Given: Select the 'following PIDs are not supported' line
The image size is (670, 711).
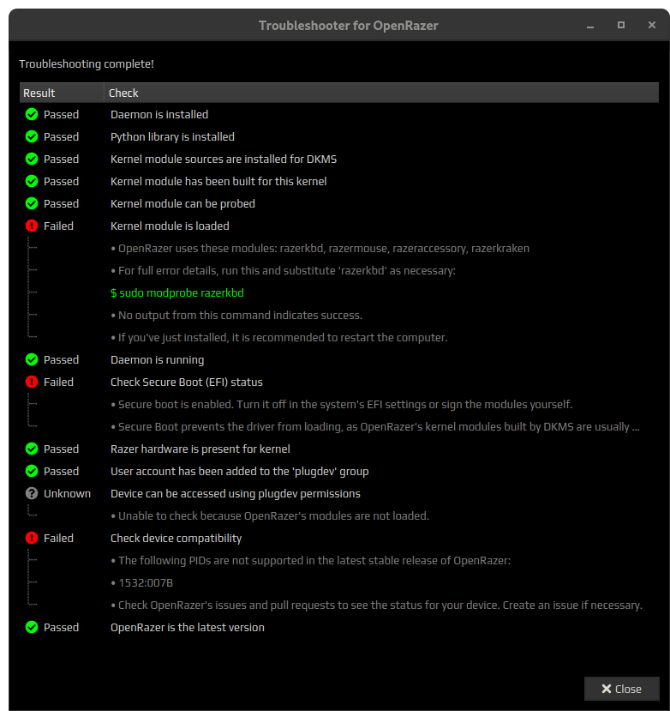Looking at the screenshot, I should 311,560.
